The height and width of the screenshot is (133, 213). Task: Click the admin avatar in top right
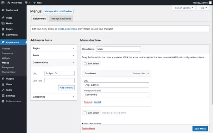tap(210, 2)
